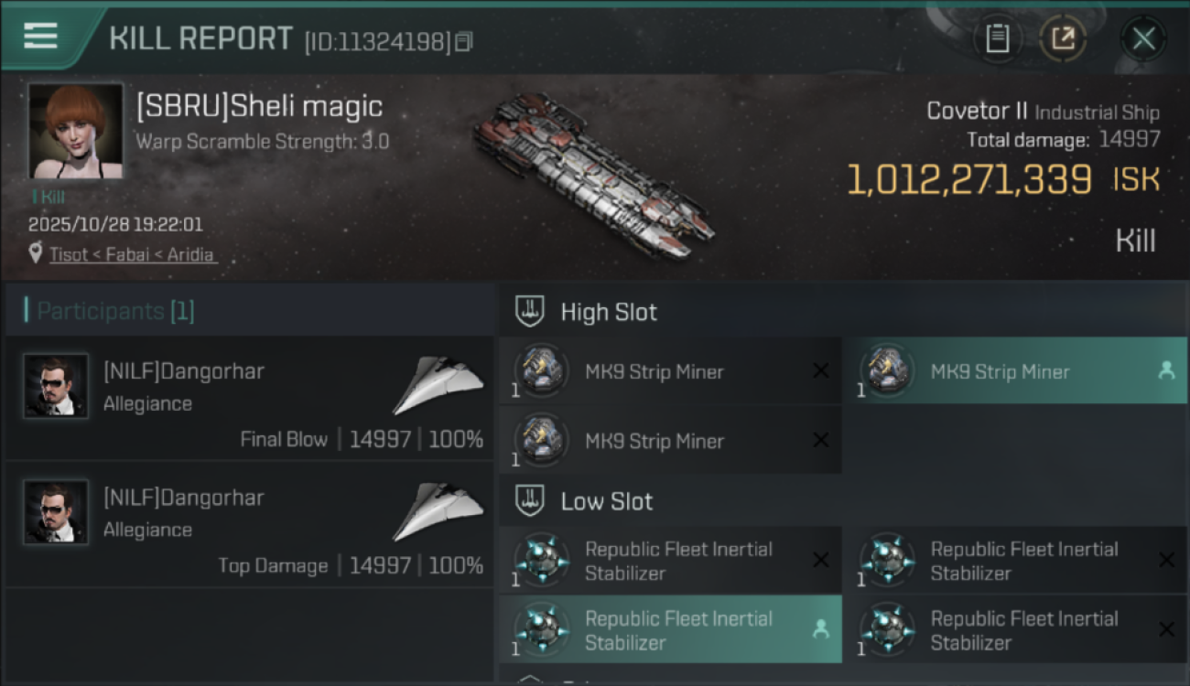The width and height of the screenshot is (1190, 686).
Task: Click the Top Damage attacker ship icon
Action: [438, 511]
